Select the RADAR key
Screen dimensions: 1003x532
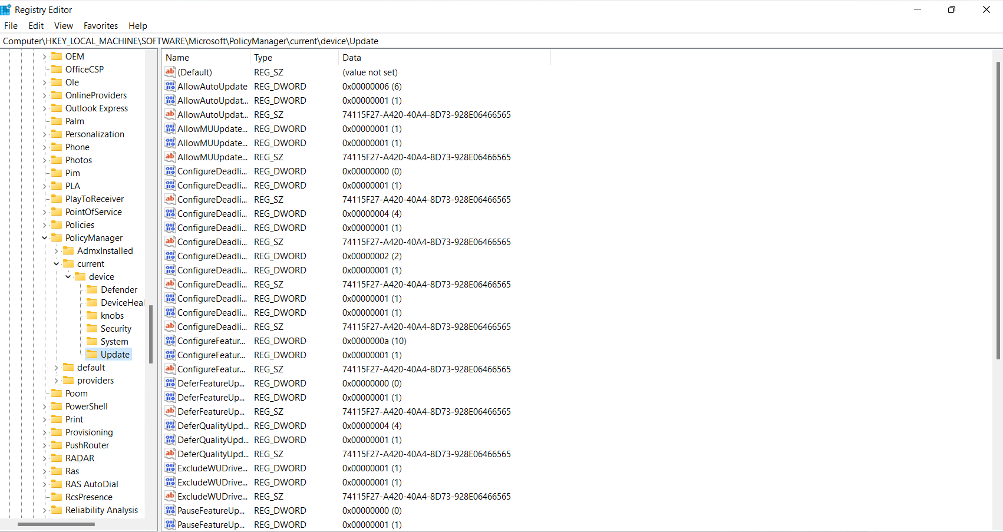(x=80, y=458)
